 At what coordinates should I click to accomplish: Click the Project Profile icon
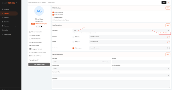(30, 45)
